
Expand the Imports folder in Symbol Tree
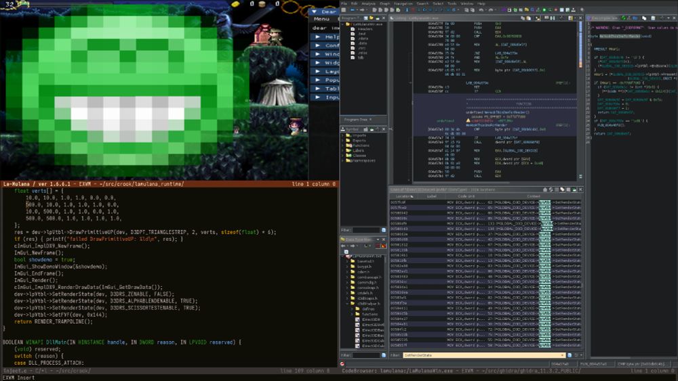[343, 135]
